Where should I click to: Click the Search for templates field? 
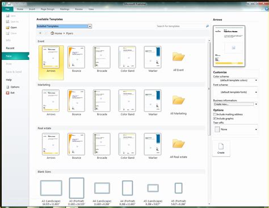tap(180, 26)
